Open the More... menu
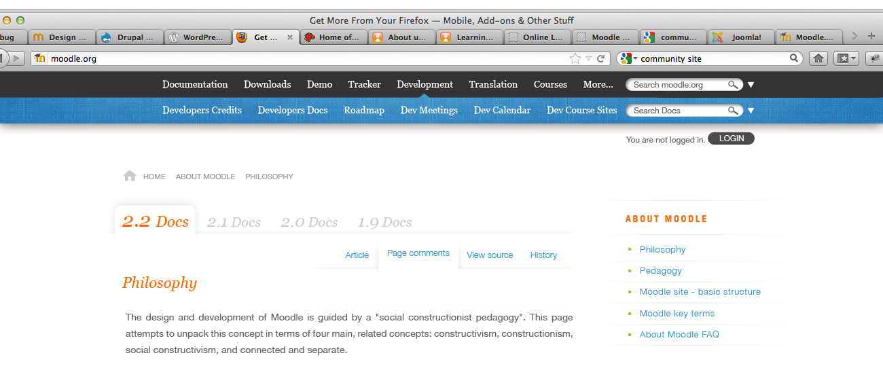Image resolution: width=883 pixels, height=368 pixels. click(x=598, y=84)
